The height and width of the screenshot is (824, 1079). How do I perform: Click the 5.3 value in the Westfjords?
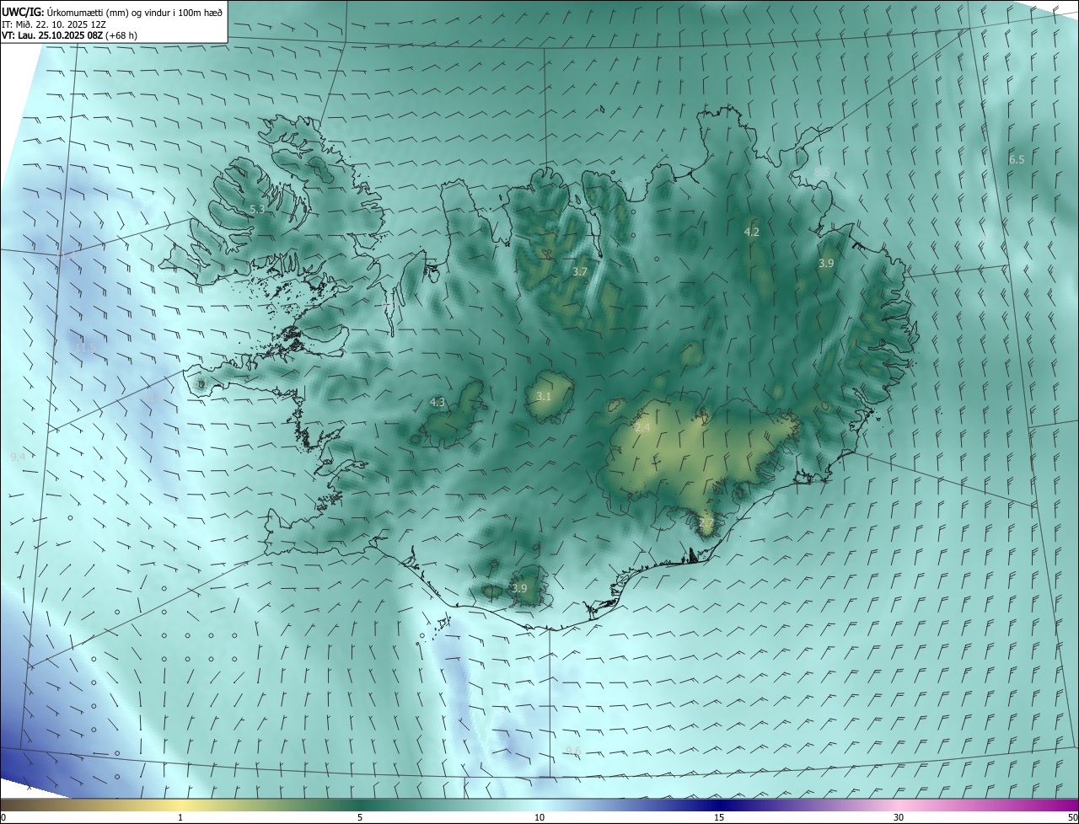coord(258,209)
